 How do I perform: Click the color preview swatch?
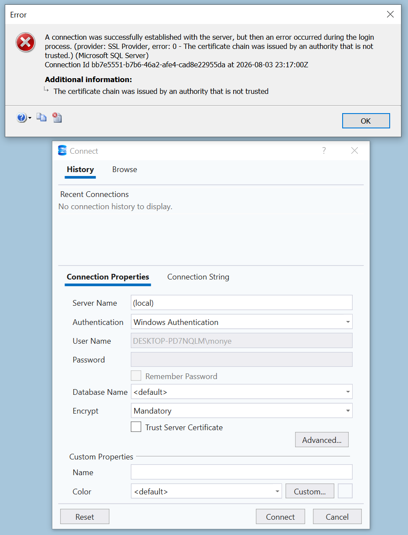pos(345,491)
